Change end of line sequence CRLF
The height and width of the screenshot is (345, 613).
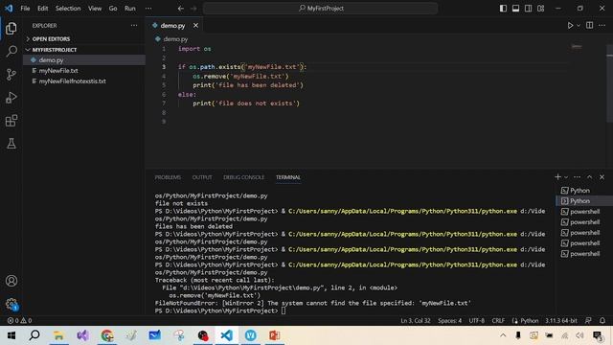[498, 321]
